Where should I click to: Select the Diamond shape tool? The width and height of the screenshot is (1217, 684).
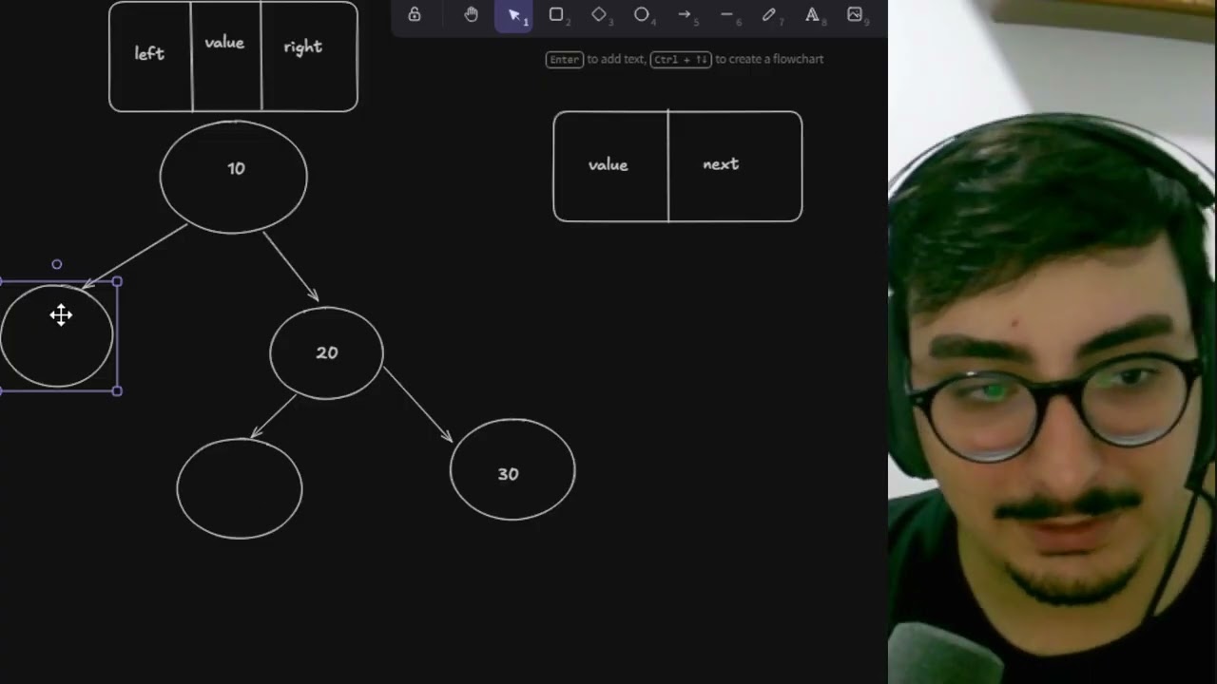[x=599, y=14]
